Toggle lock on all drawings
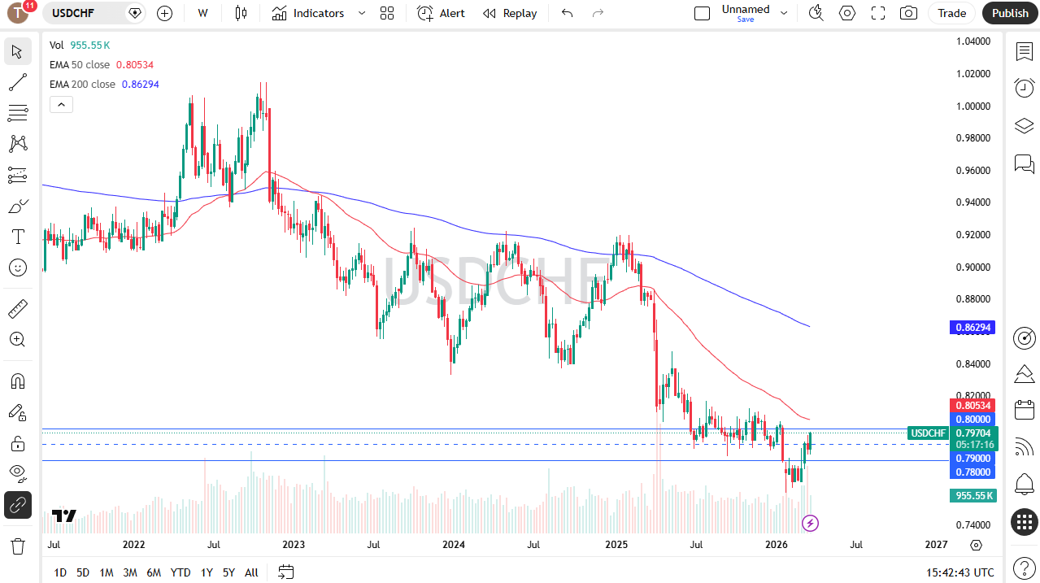The image size is (1040, 583). 18,443
